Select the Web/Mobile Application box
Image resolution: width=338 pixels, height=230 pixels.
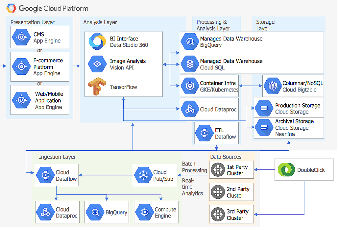tap(40, 100)
